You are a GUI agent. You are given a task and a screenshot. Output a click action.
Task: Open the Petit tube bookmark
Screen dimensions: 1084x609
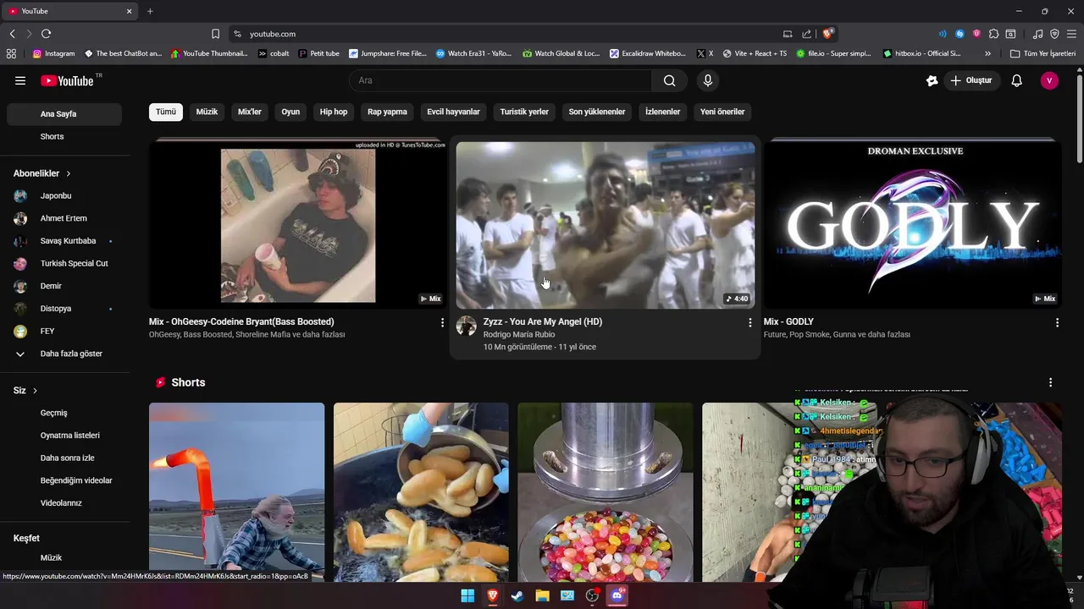click(319, 53)
